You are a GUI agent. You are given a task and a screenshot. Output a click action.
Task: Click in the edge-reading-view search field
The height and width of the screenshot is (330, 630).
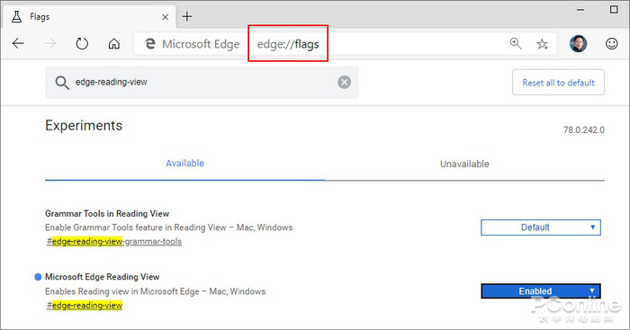click(x=202, y=83)
